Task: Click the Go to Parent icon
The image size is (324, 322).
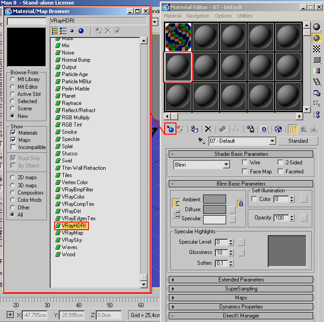Action: (304, 129)
